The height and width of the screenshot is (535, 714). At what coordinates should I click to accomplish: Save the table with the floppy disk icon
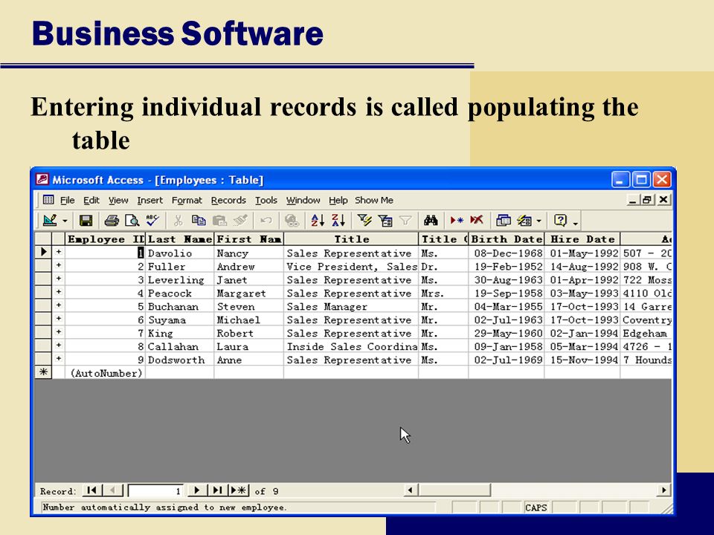click(x=86, y=221)
